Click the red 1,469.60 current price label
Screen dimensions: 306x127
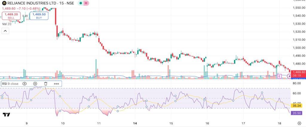(x=298, y=74)
